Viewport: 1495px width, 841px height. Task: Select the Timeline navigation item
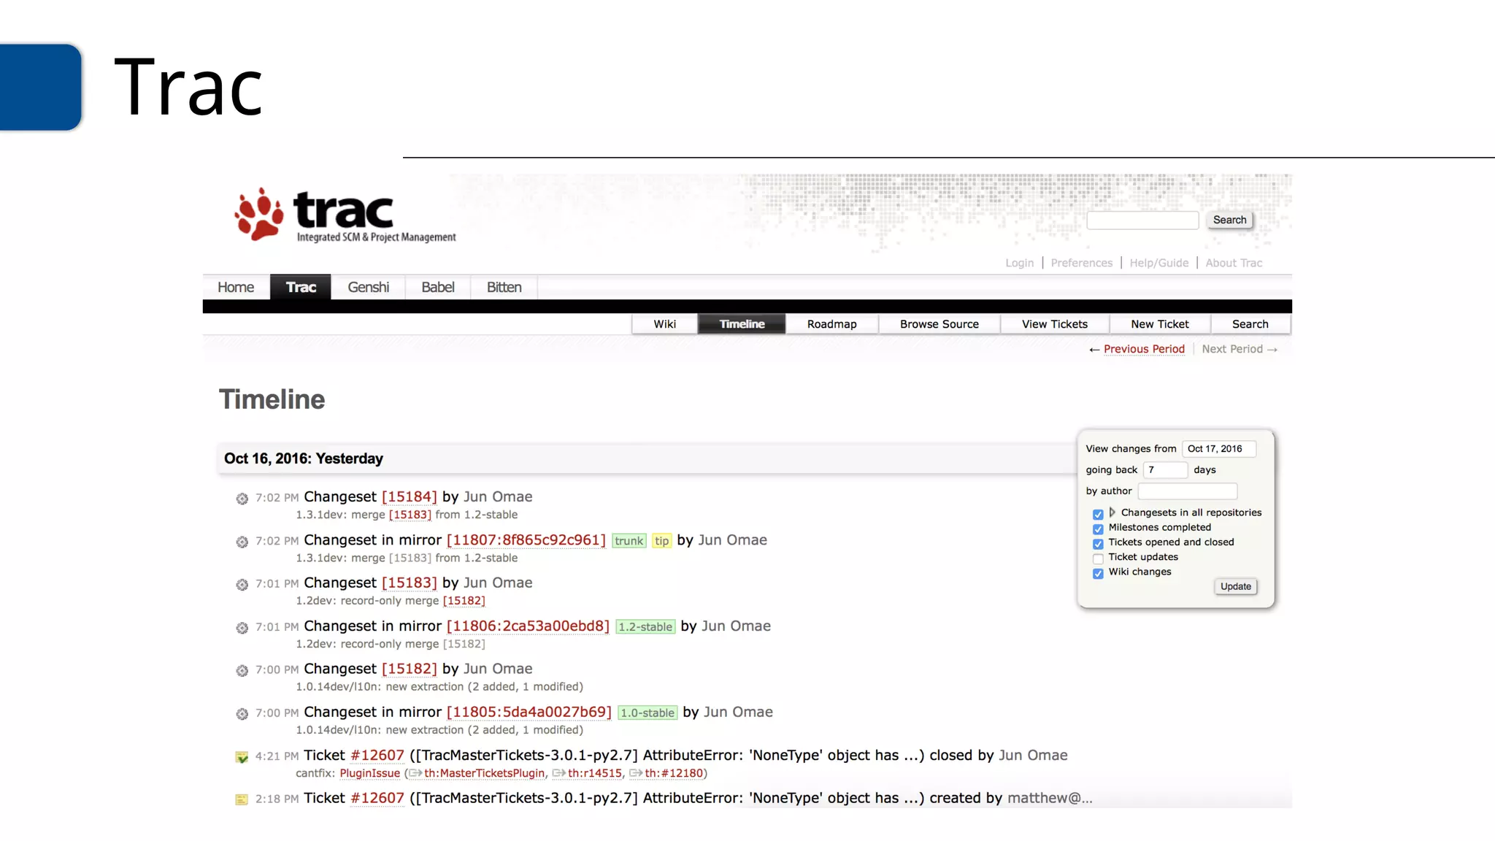742,324
